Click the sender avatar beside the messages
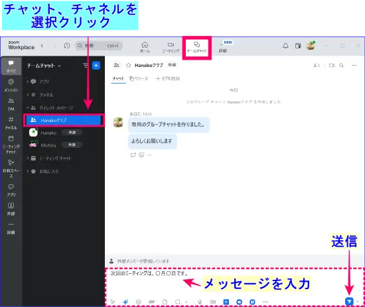The width and height of the screenshot is (365, 307). 118,122
